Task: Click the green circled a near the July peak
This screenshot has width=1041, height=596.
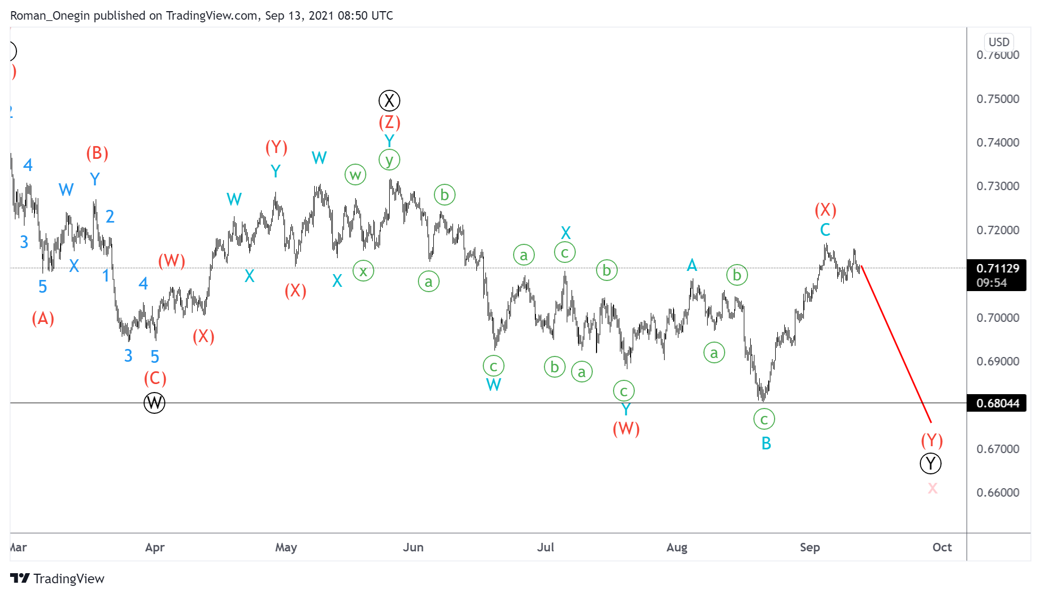Action: click(523, 255)
